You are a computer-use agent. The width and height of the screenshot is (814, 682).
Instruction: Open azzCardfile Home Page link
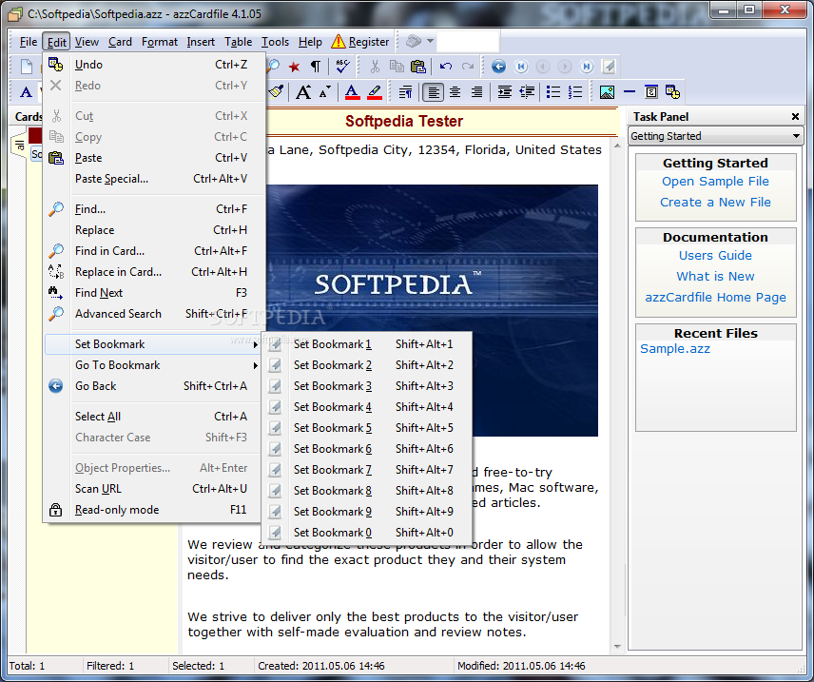pos(715,297)
